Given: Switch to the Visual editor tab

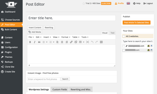Looking at the screenshot, I should 105,33.
